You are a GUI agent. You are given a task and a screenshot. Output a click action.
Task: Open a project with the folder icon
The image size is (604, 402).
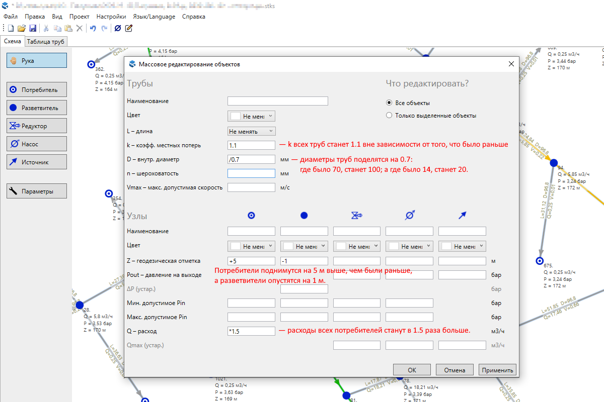(x=21, y=28)
